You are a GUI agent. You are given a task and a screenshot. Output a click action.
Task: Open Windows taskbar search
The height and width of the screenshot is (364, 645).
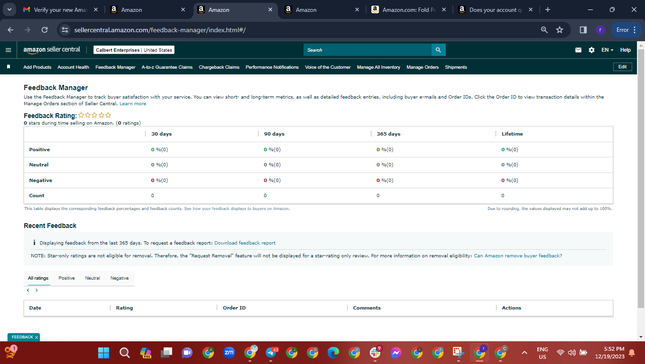(124, 353)
